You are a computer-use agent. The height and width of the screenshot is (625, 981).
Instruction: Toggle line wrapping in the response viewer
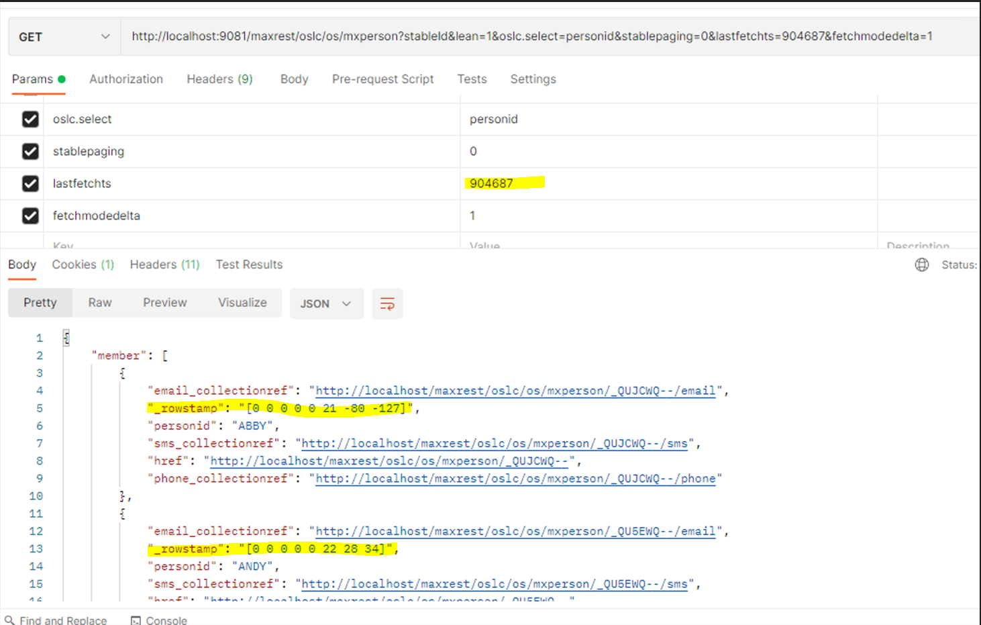tap(387, 303)
